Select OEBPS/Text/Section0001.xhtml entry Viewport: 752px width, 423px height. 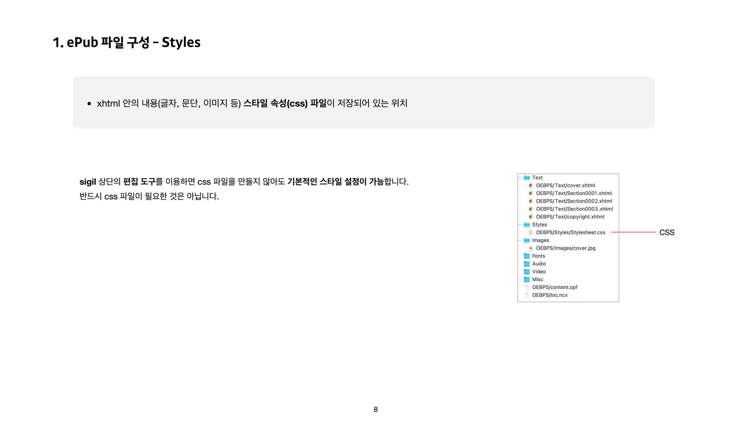pos(574,193)
